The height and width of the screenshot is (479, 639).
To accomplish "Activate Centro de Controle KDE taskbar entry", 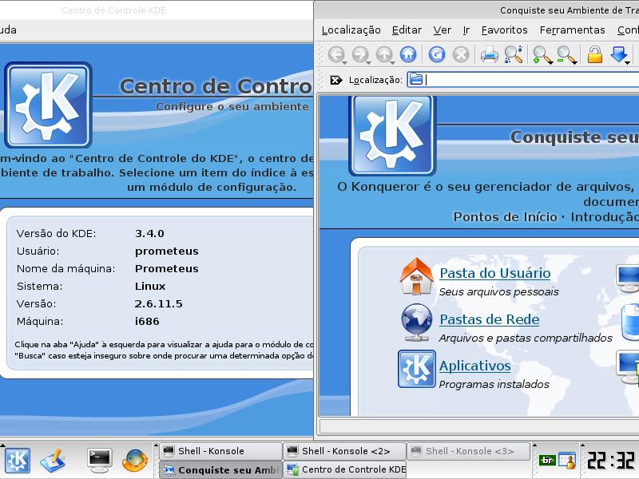I will [x=345, y=469].
